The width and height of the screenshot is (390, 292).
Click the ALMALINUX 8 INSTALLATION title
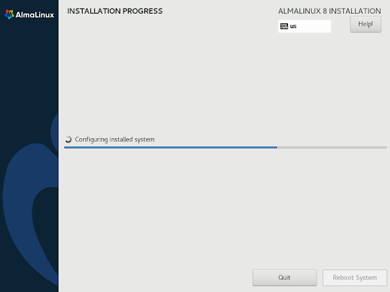coord(330,11)
